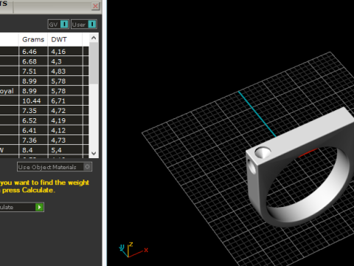Select the 6.68 grams cell
This screenshot has width=354, height=266.
click(x=33, y=61)
